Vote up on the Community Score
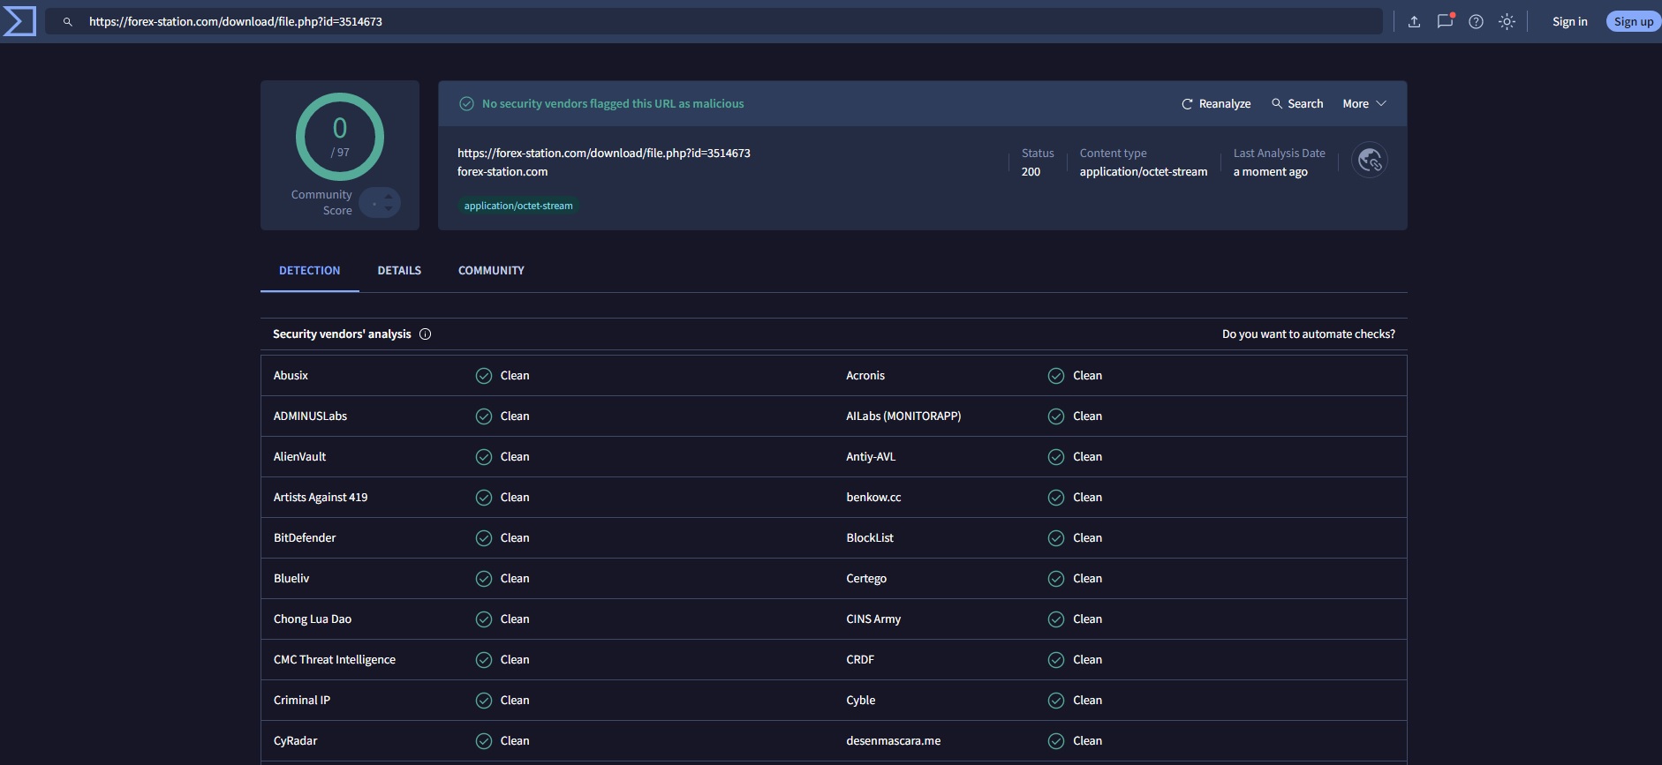The width and height of the screenshot is (1662, 765). tap(389, 196)
